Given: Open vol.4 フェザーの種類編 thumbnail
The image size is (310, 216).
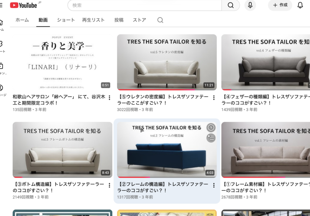Looking at the screenshot, I should click(266, 62).
